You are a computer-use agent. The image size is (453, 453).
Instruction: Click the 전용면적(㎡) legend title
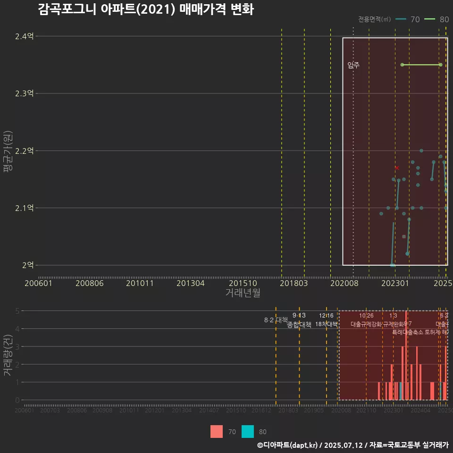(x=374, y=19)
